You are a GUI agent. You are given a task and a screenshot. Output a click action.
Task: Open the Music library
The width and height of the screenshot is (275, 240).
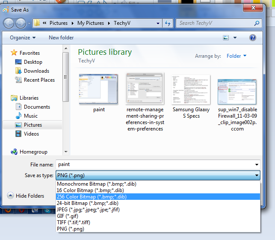point(30,116)
